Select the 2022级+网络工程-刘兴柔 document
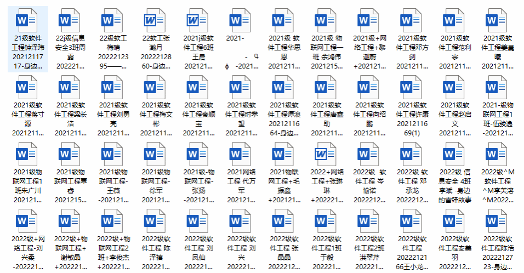This screenshot has height=273, width=524. [26, 221]
